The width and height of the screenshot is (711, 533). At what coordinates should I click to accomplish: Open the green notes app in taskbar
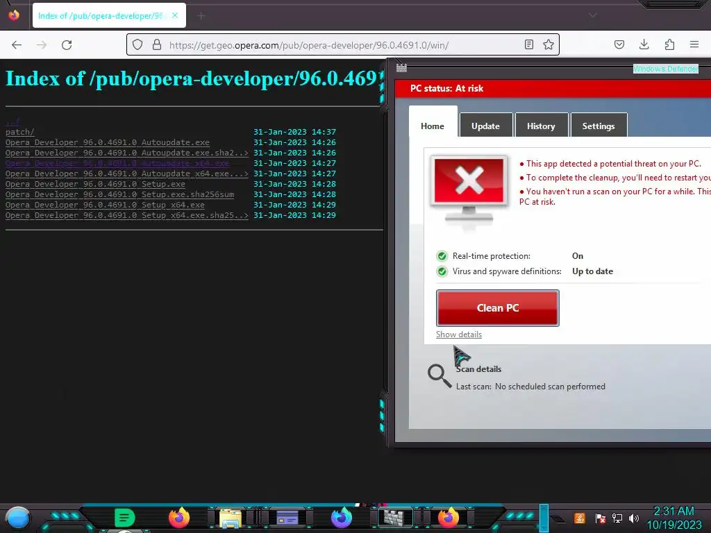click(125, 518)
